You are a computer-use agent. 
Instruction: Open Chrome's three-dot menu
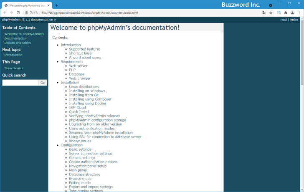299,13
